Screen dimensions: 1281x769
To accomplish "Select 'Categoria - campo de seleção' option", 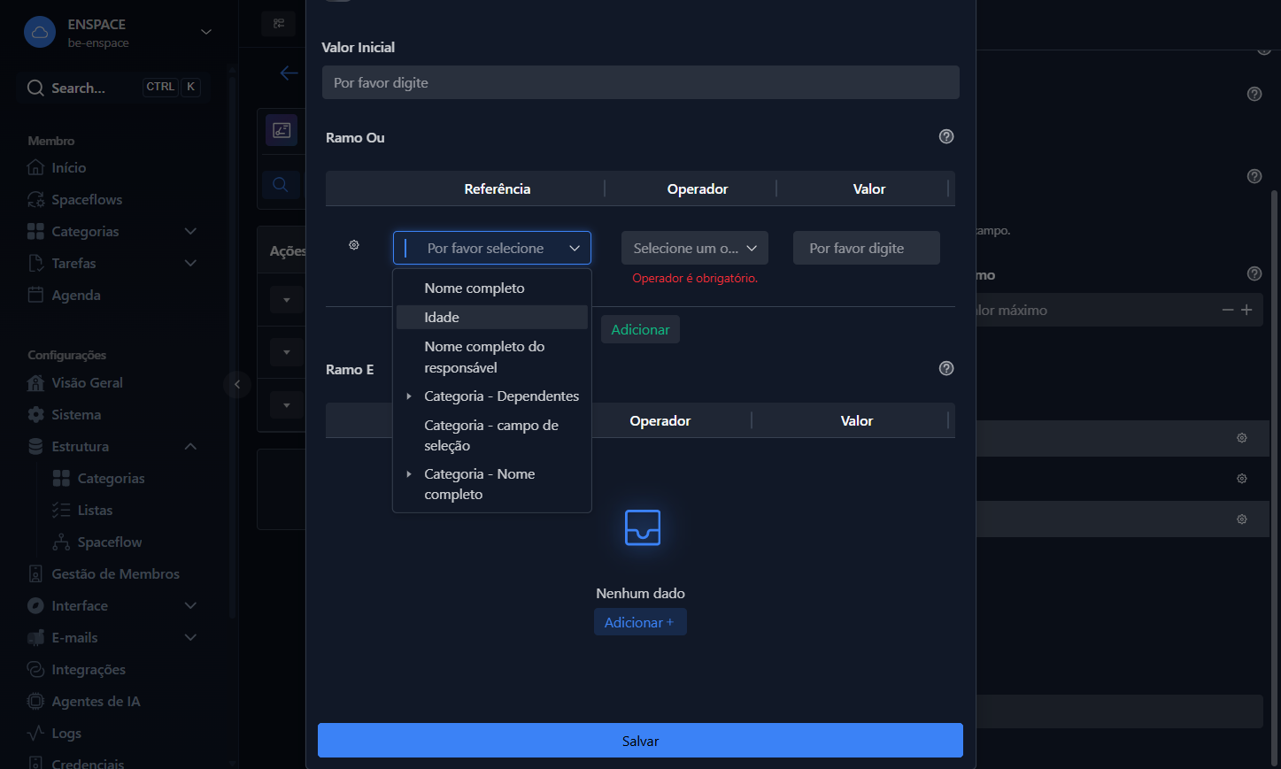I will tap(492, 435).
